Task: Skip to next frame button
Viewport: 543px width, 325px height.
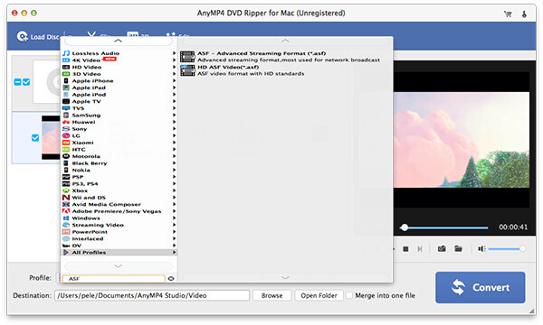Action: (420, 248)
